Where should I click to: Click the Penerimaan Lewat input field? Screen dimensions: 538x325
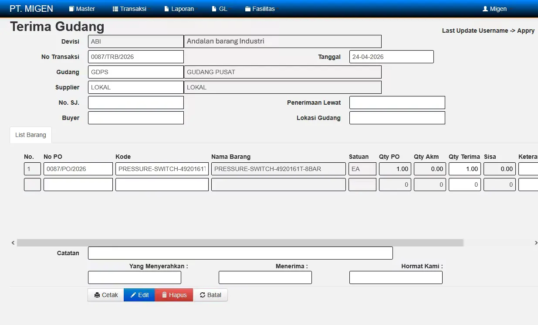point(397,103)
